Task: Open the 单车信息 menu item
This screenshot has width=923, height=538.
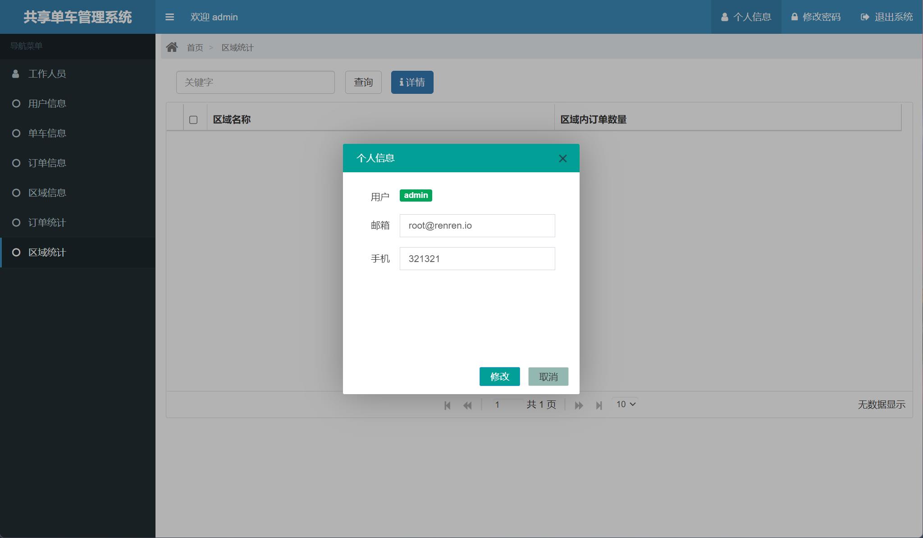Action: pos(47,133)
